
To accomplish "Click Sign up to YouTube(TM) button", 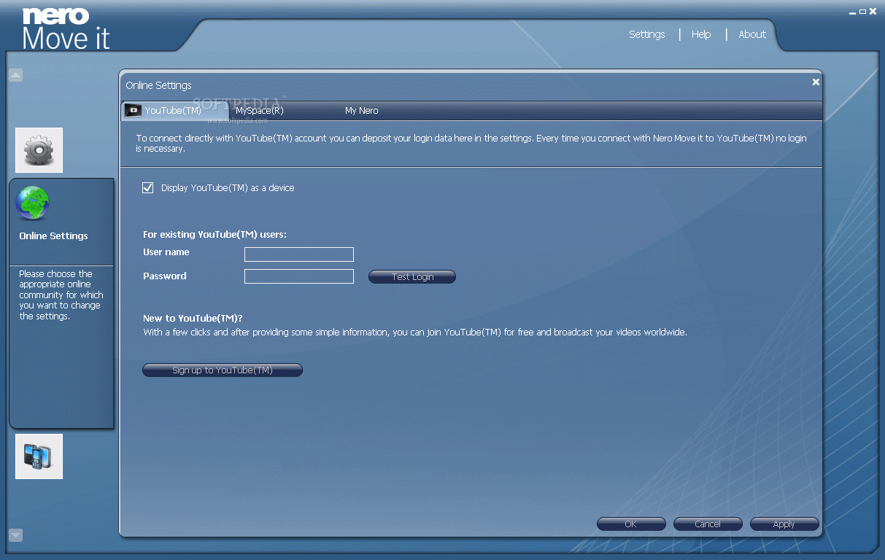I will coord(223,370).
